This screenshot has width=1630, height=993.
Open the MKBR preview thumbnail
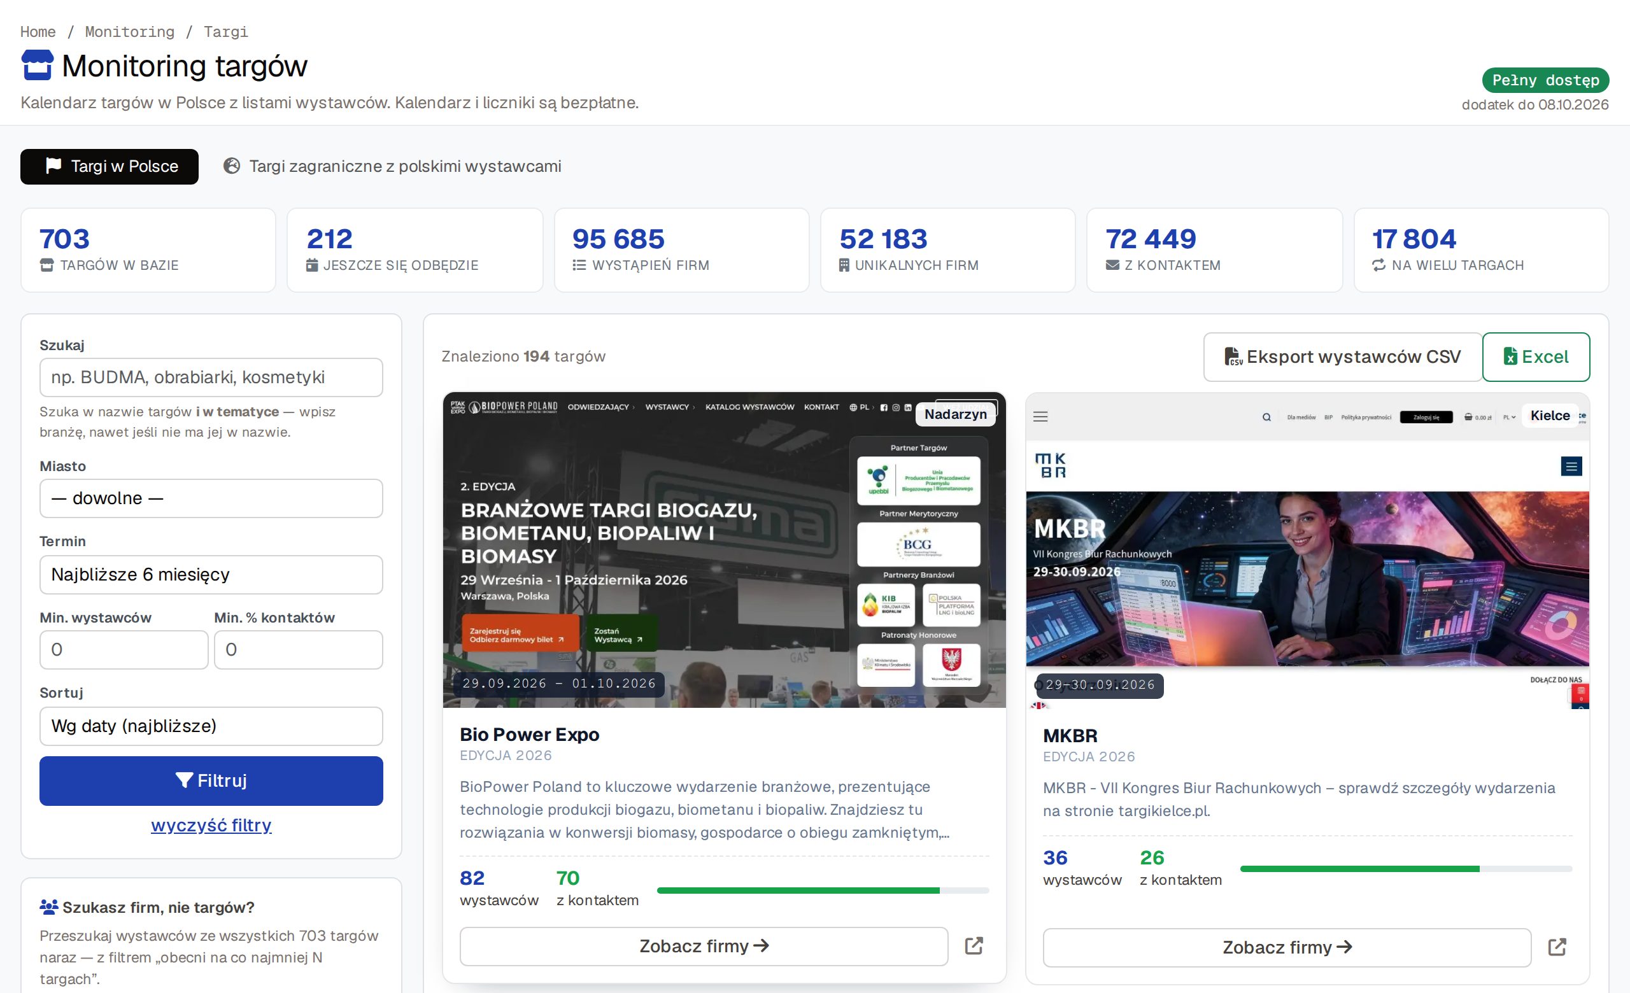pos(1307,551)
